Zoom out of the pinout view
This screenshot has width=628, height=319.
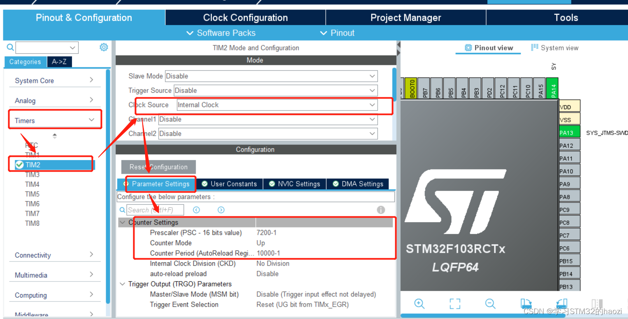point(490,303)
